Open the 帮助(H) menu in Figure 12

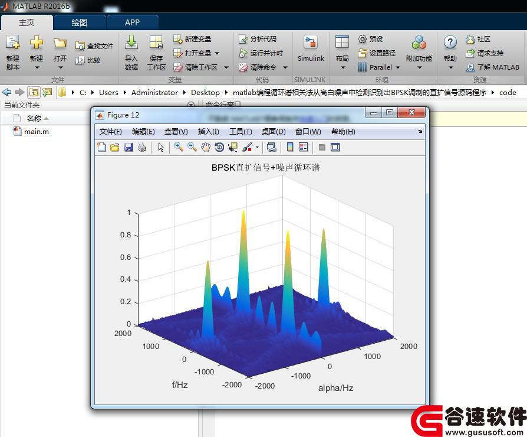(343, 131)
